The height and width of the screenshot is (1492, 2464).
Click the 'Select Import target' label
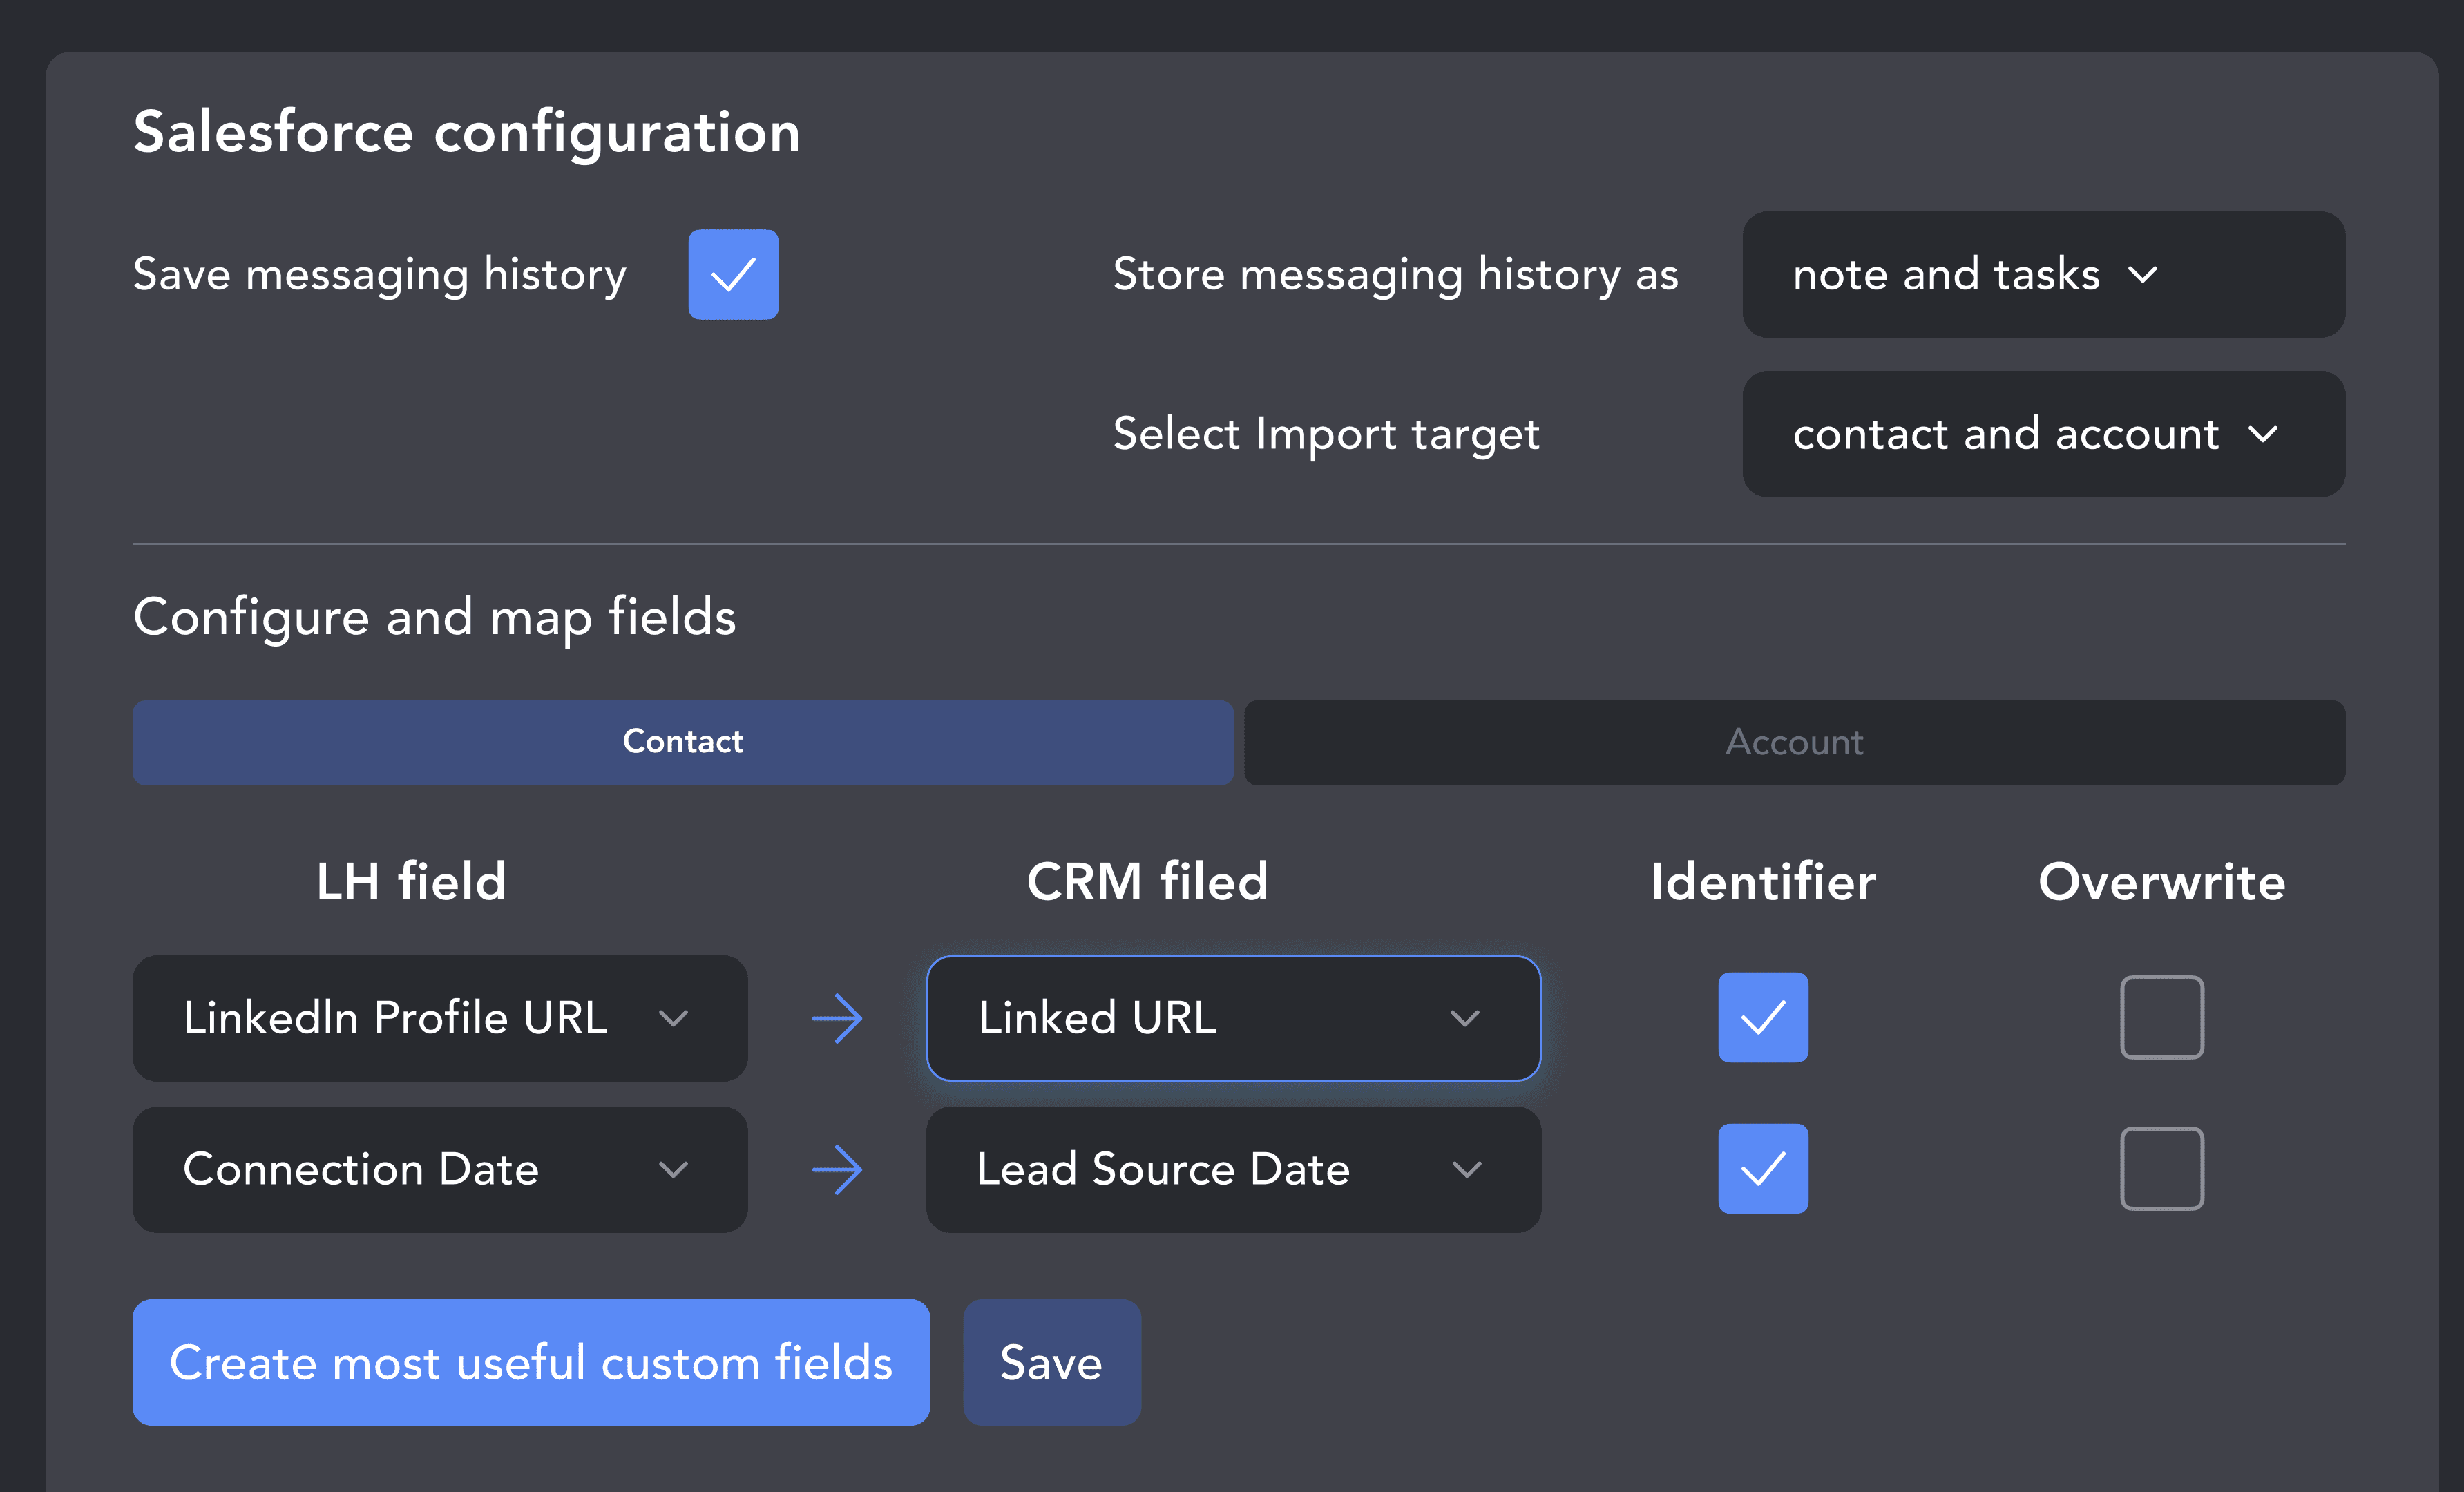1326,435
